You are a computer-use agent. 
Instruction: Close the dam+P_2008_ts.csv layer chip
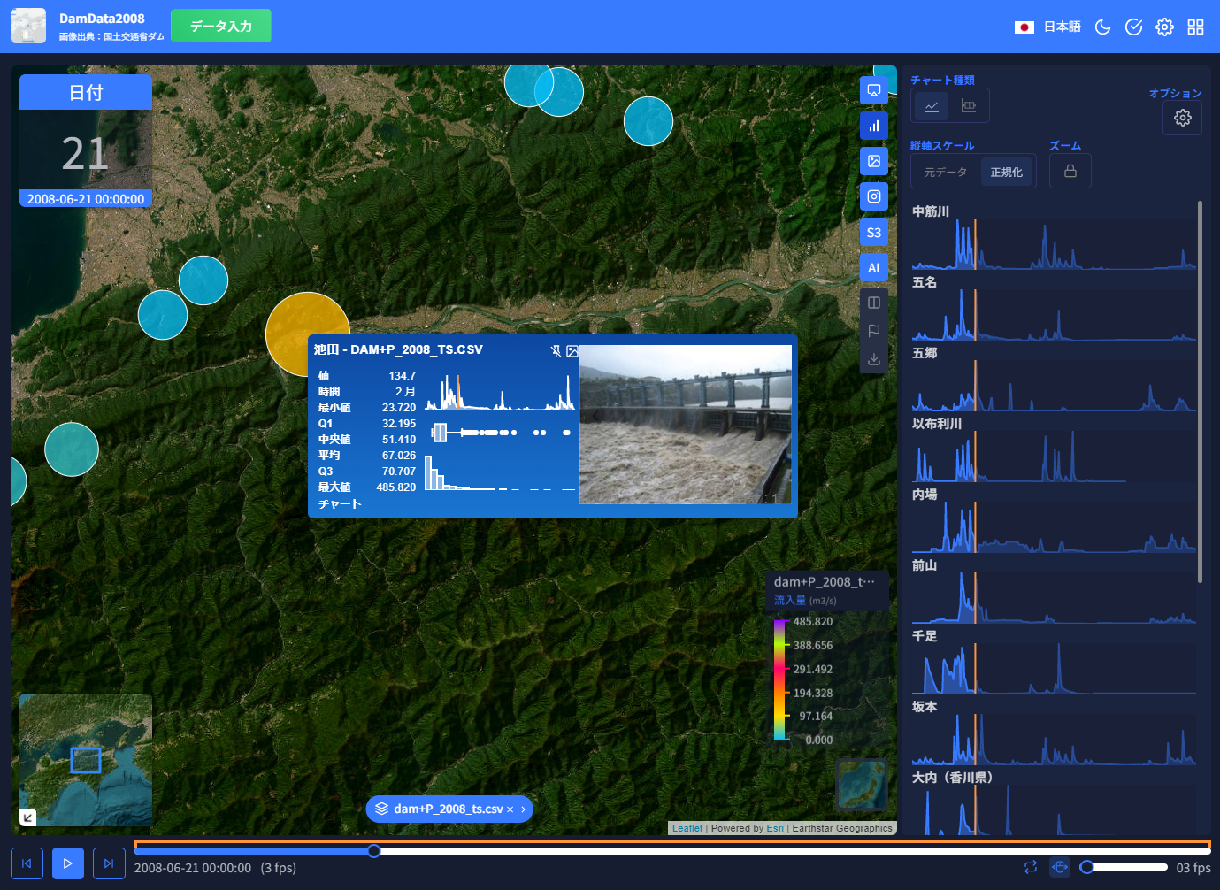tap(510, 809)
